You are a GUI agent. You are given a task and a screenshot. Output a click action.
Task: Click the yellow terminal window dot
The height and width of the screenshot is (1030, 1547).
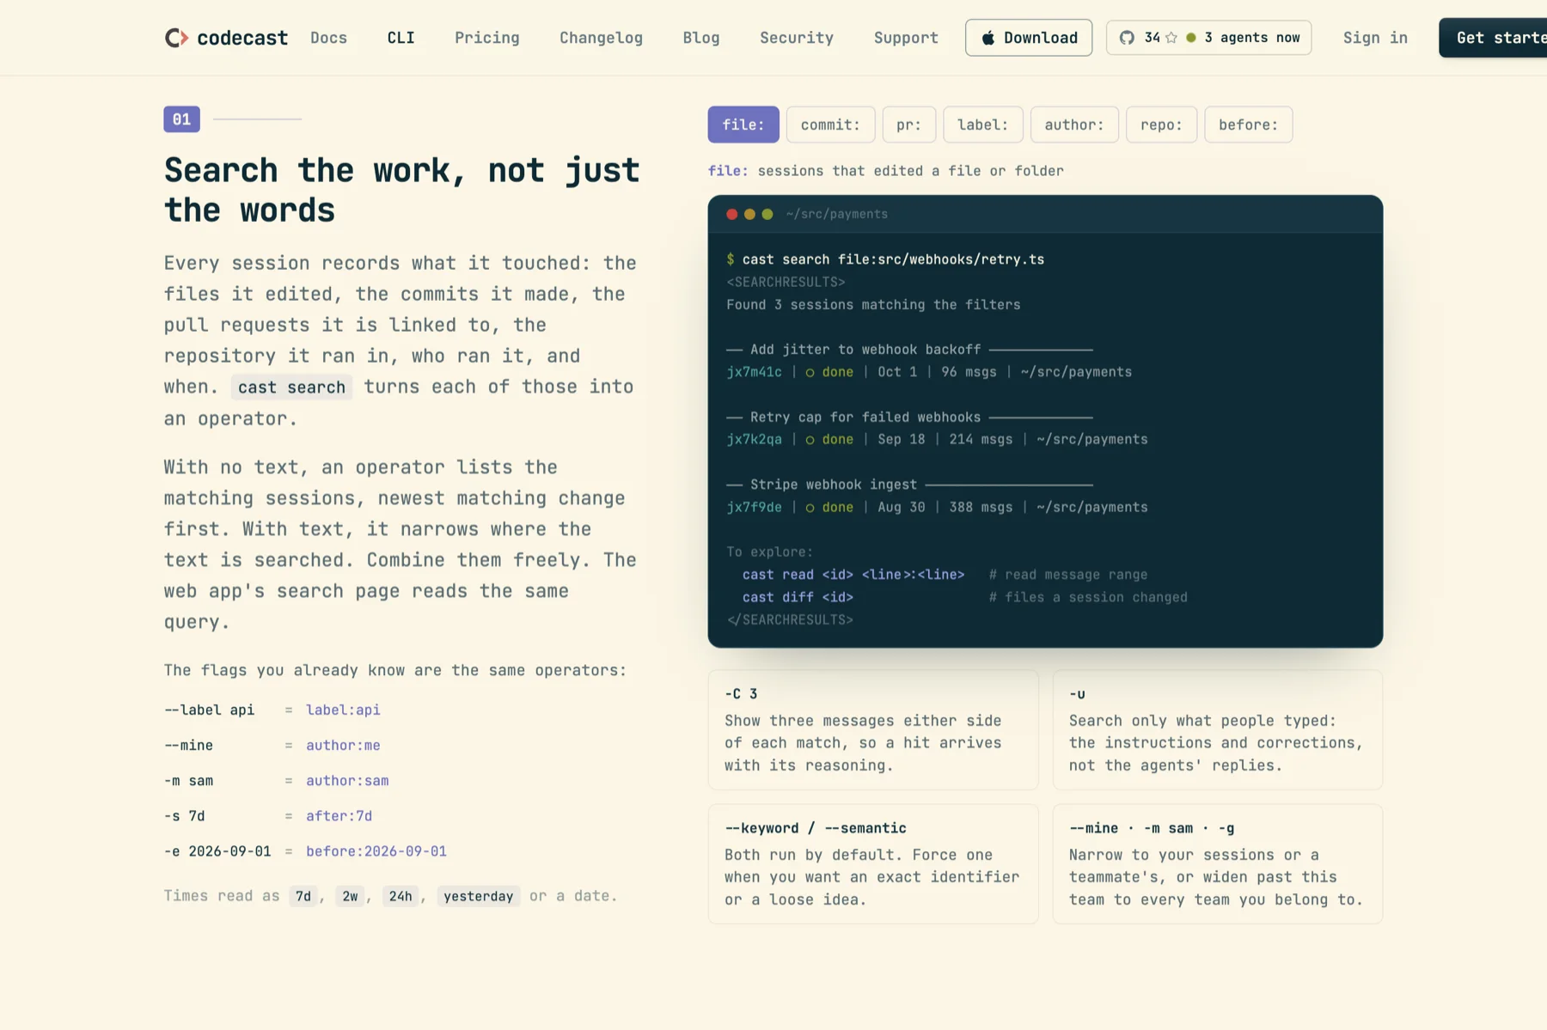click(x=749, y=214)
